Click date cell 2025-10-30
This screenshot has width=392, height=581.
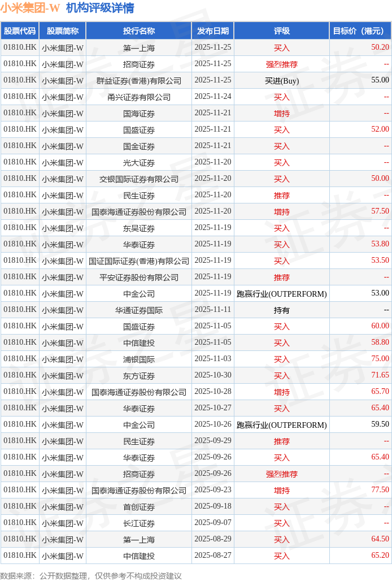click(x=213, y=375)
